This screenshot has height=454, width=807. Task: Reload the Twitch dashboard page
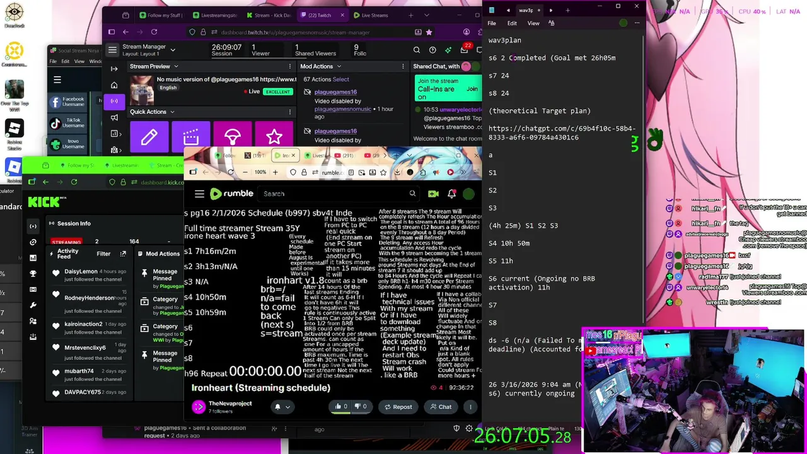coord(154,32)
